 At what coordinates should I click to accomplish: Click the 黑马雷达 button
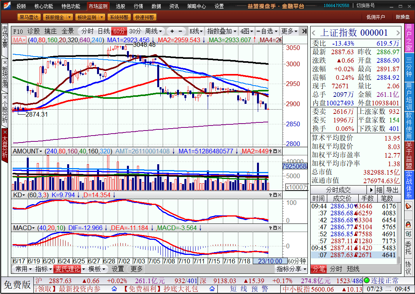coord(29,17)
